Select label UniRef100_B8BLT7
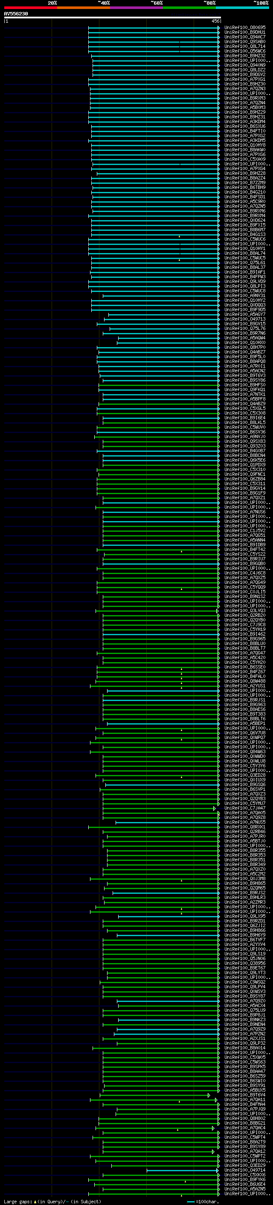 point(245,648)
